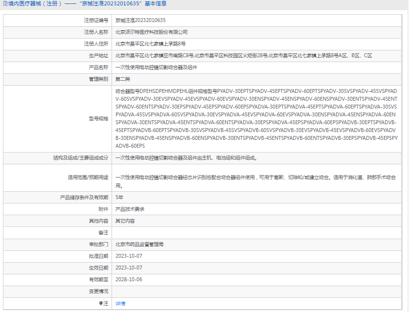This screenshot has height=313, width=409.
Task: Click the 备注 label
Action: [103, 232]
